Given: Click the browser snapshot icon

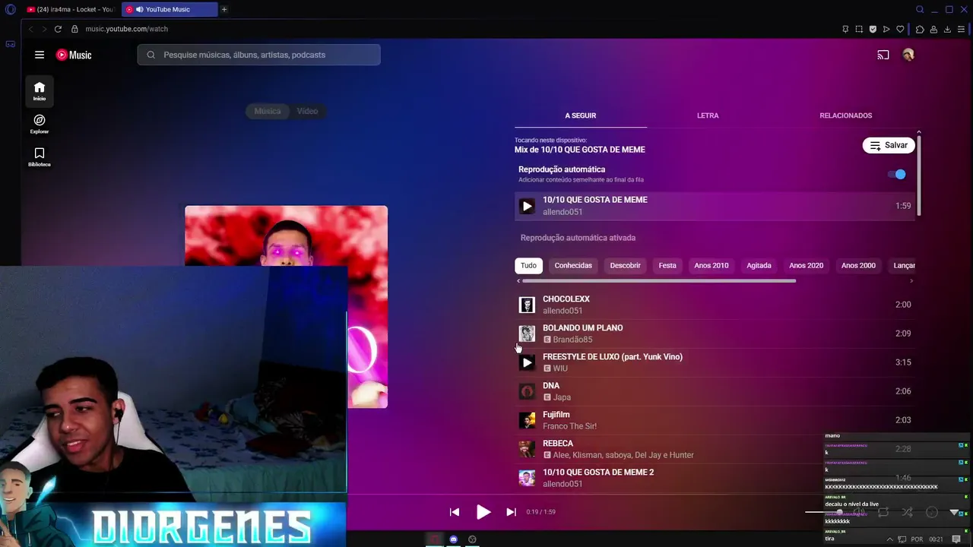Looking at the screenshot, I should tap(859, 29).
